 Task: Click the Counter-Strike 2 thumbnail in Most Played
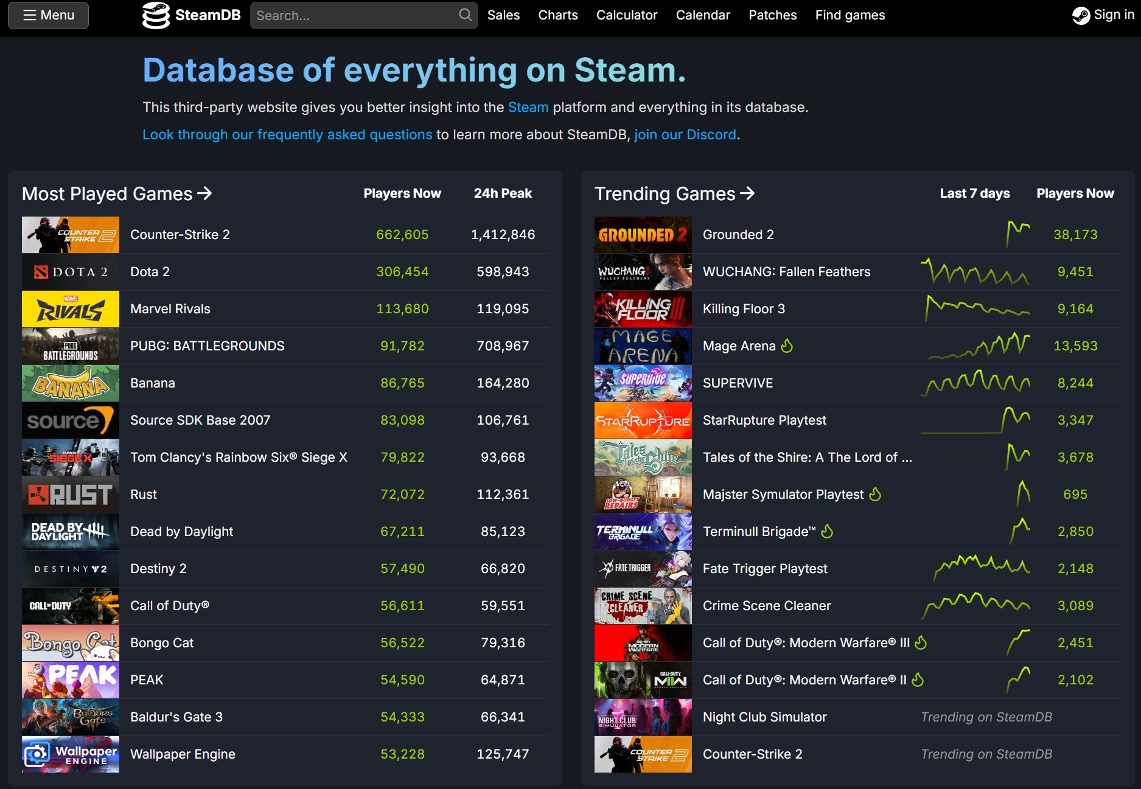[x=71, y=235]
